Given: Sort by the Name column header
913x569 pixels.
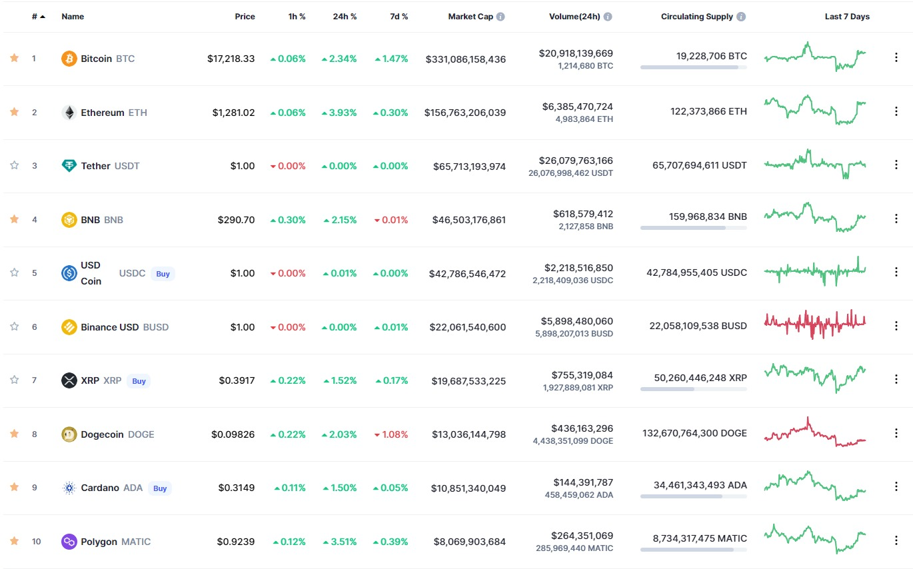Looking at the screenshot, I should (73, 17).
